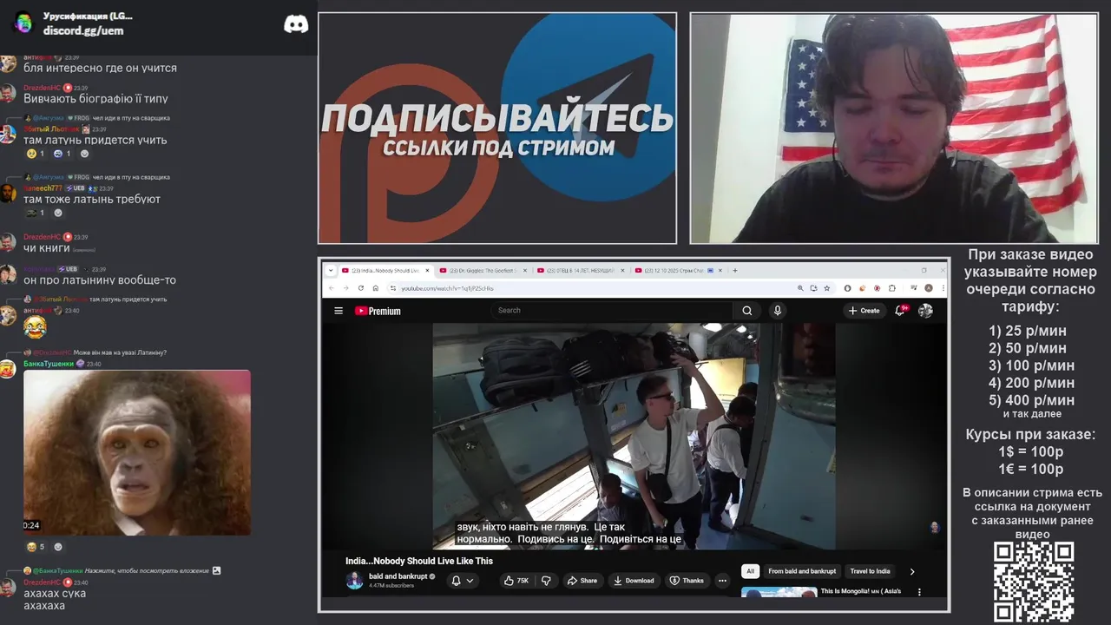
Task: Click message 'там латунь придется учить'
Action: tap(95, 140)
